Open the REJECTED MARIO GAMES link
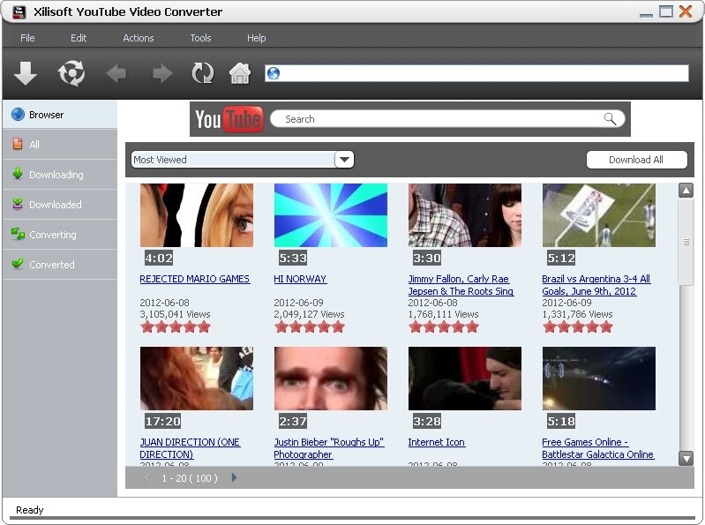The width and height of the screenshot is (705, 525). pos(195,279)
